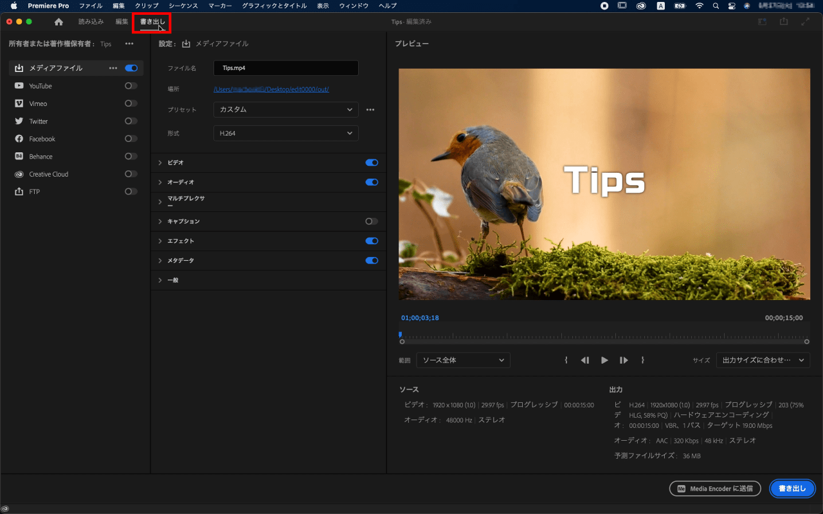
Task: Enable the YouTube export toggle
Action: pos(131,86)
